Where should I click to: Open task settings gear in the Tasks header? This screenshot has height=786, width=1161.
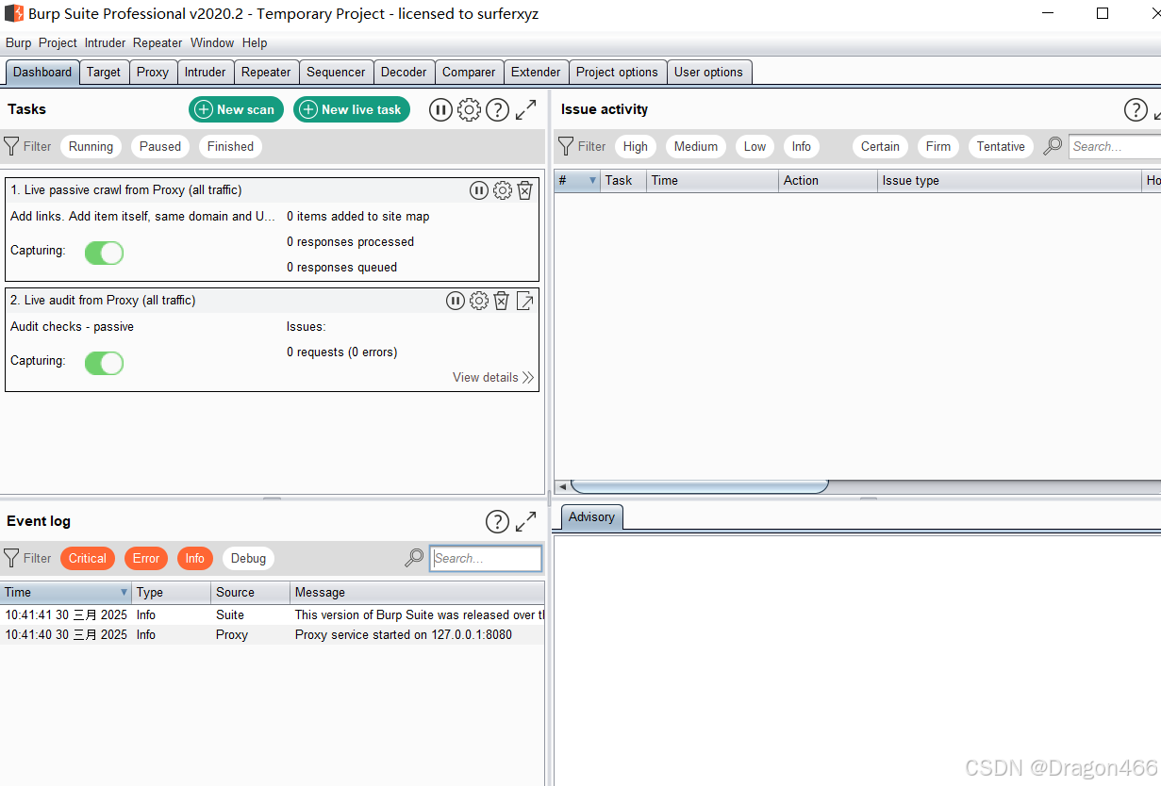tap(469, 109)
